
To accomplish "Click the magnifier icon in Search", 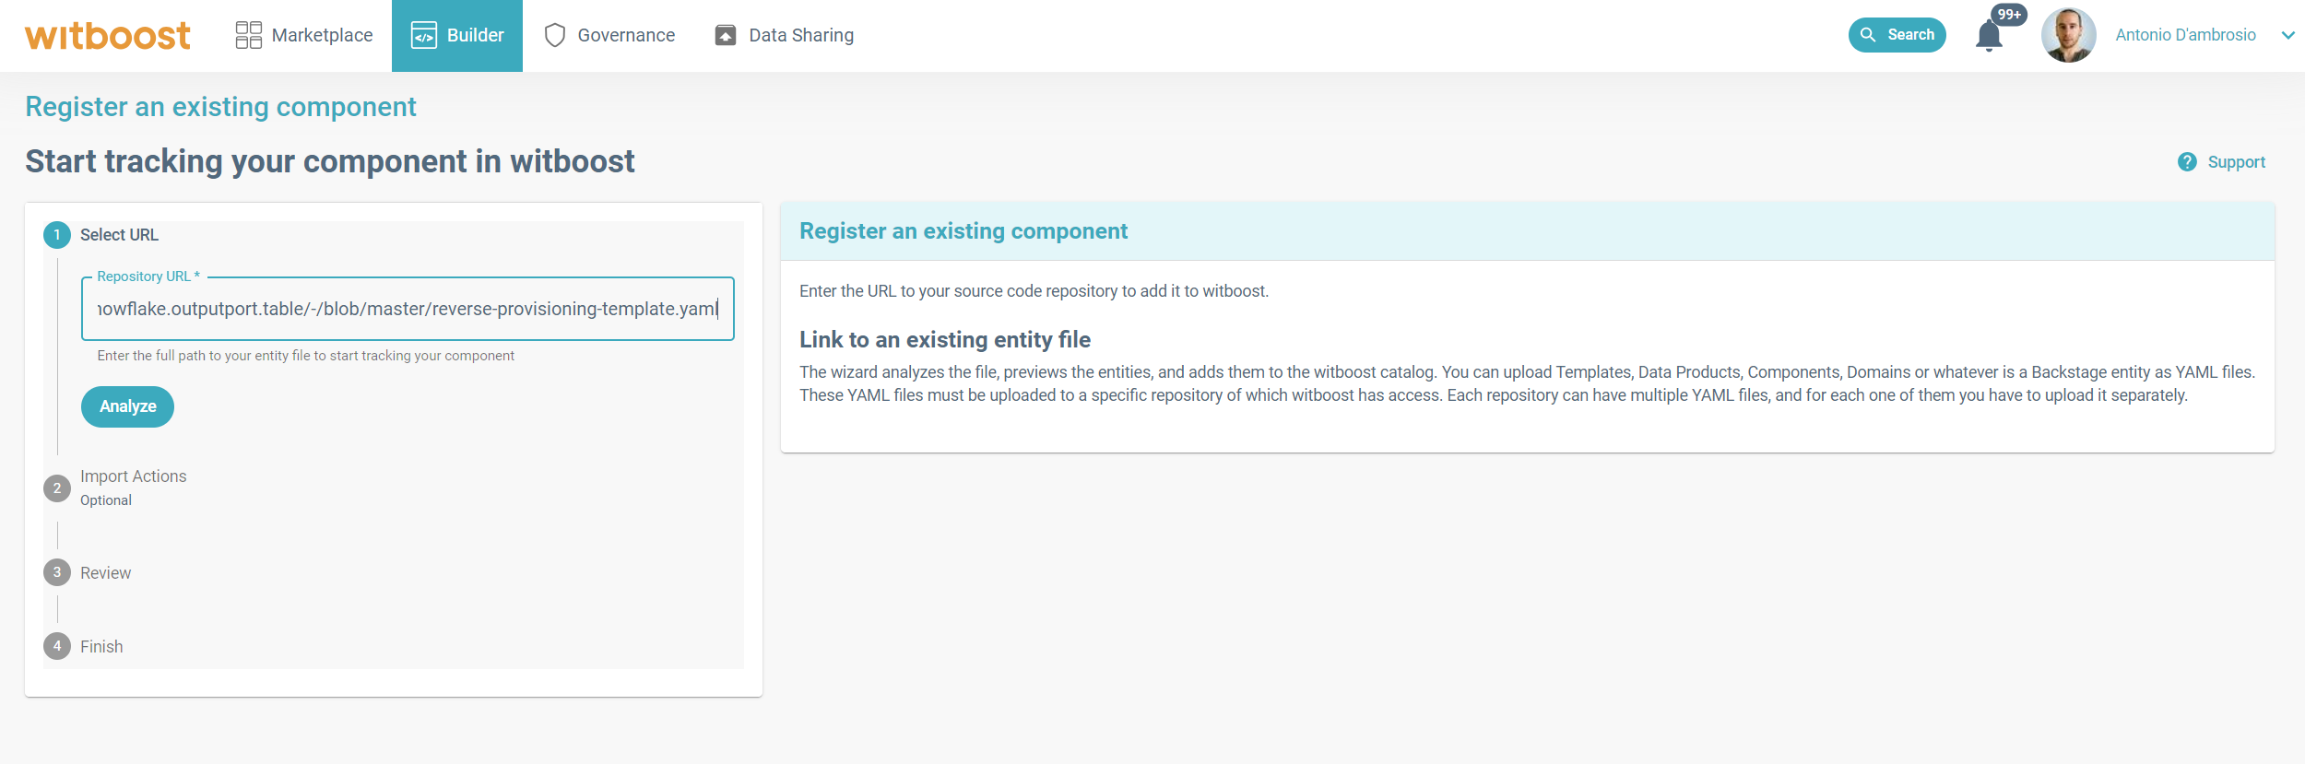I will coord(1868,35).
